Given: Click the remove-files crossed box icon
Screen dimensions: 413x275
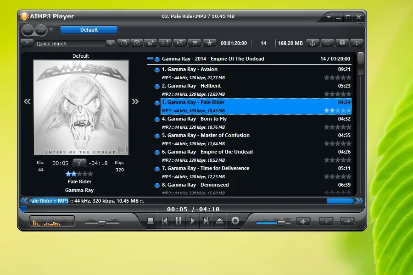Looking at the screenshot, I should [x=137, y=43].
